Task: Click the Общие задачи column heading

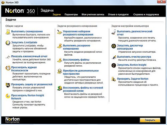Action: click(14, 26)
